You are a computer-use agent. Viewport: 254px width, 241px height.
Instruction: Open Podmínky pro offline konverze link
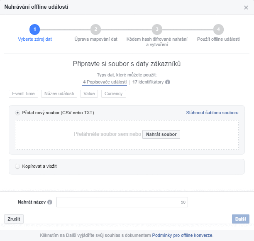(x=182, y=235)
